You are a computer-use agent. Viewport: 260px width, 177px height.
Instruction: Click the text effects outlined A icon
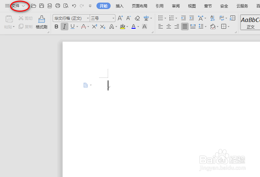(112, 26)
